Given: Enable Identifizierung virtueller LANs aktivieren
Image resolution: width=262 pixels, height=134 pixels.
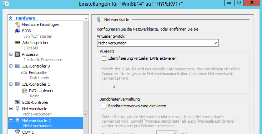Looking at the screenshot, I should (104, 58).
